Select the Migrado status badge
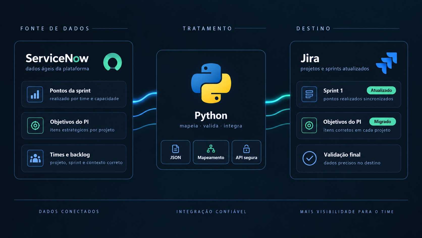Viewport: 422px width, 238px height. [x=383, y=122]
